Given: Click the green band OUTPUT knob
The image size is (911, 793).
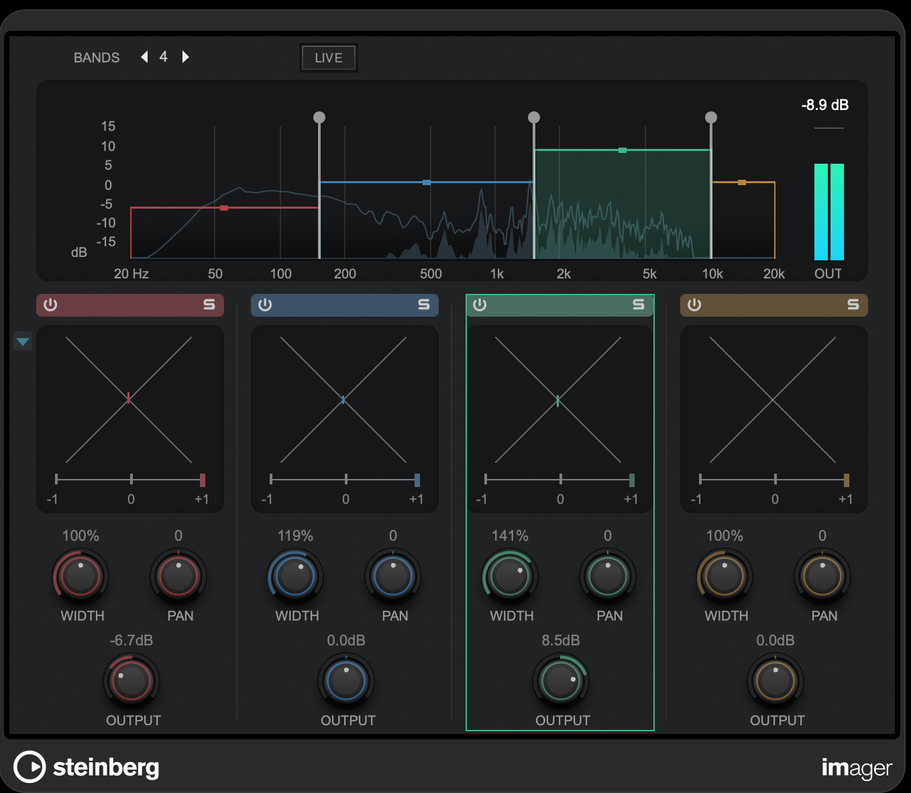Looking at the screenshot, I should coord(561,681).
